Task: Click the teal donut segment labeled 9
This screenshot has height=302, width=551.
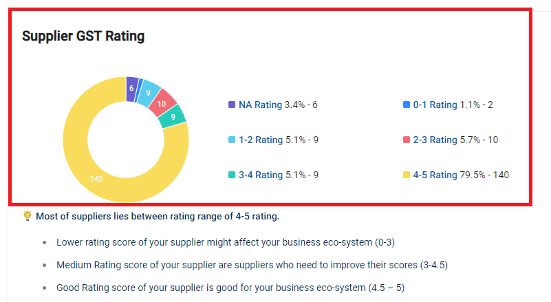Action: (173, 116)
